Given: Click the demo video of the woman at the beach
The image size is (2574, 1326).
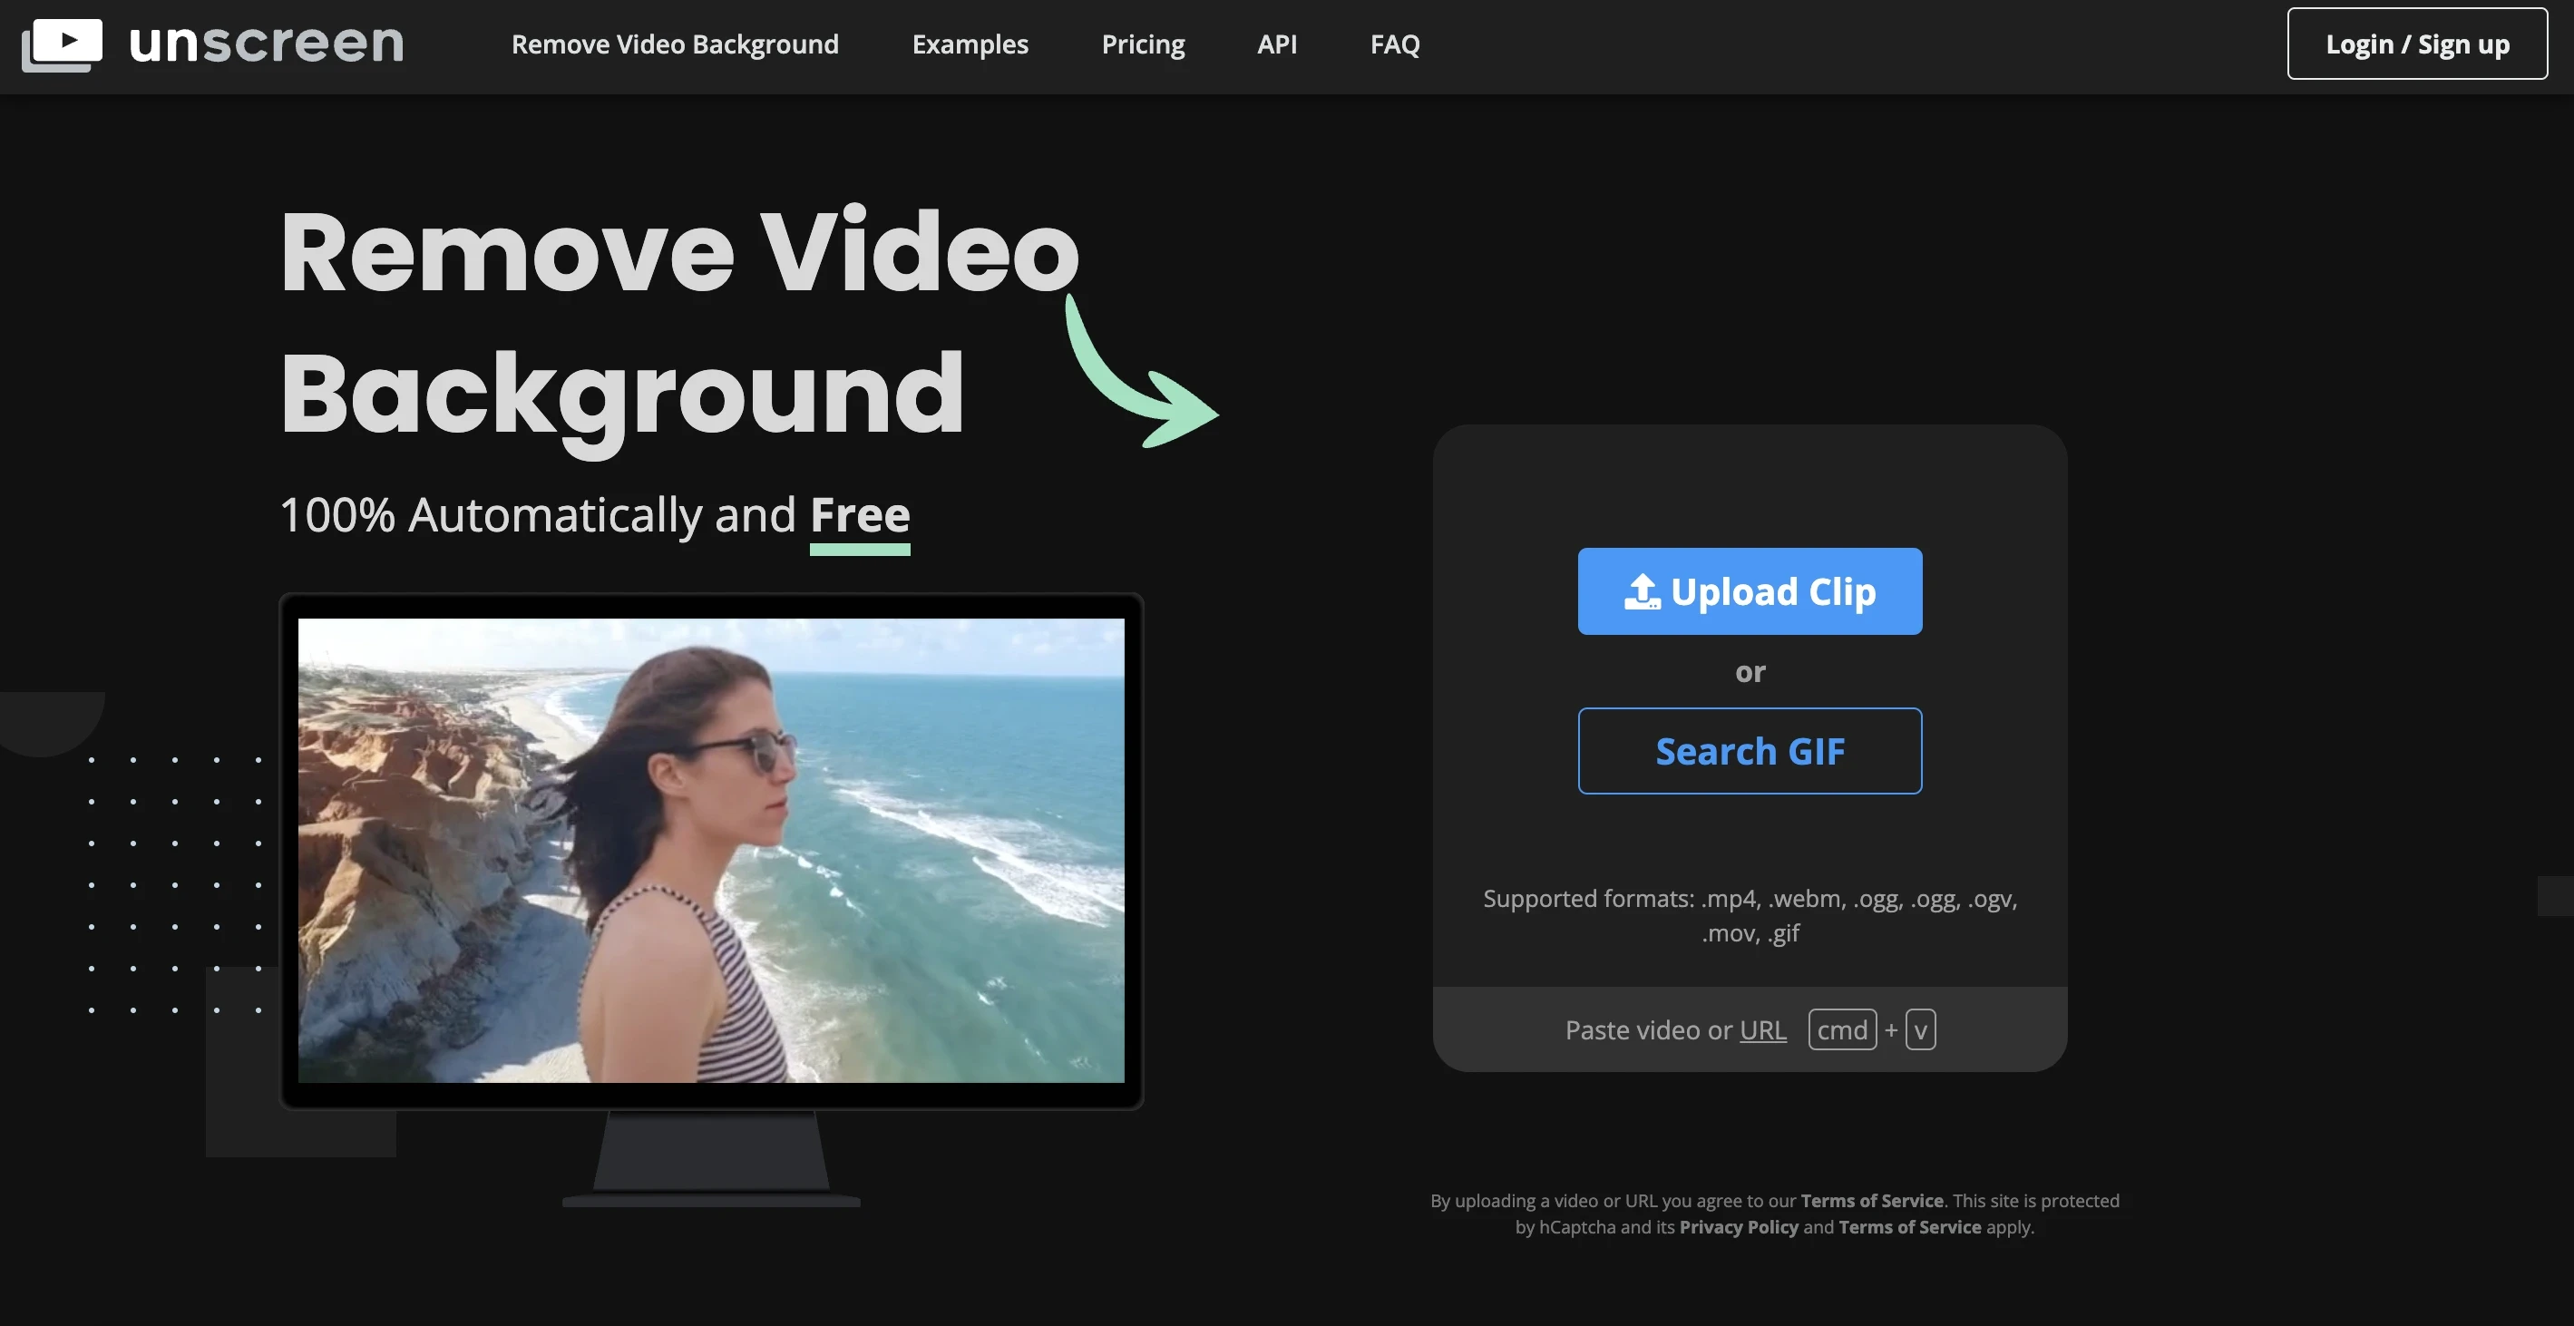Looking at the screenshot, I should tap(710, 851).
